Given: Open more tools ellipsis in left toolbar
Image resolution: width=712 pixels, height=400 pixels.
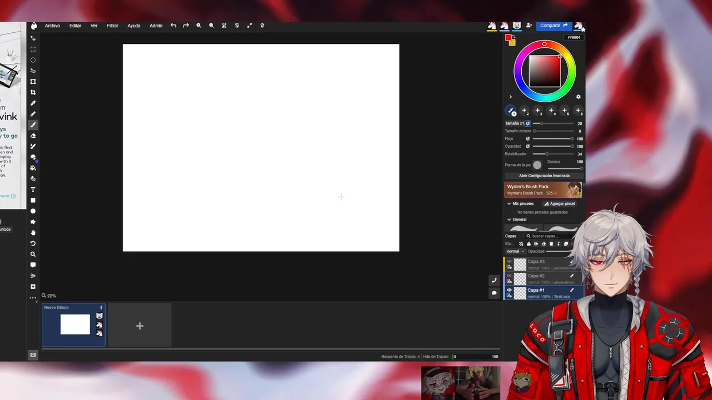Looking at the screenshot, I should click(x=33, y=298).
